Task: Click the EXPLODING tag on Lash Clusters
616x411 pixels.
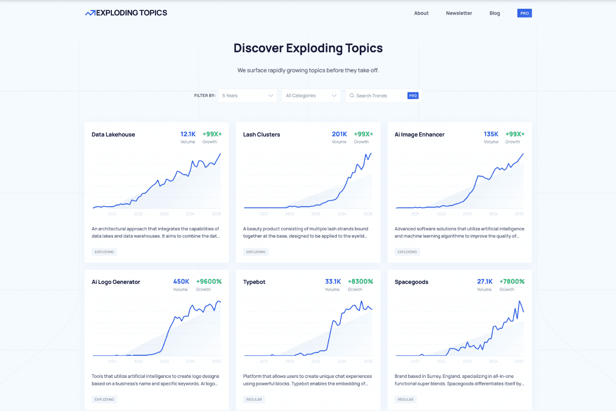Action: coord(256,252)
